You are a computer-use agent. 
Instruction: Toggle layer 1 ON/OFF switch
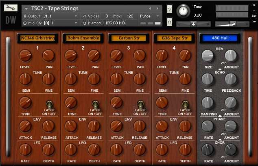(x=49, y=104)
